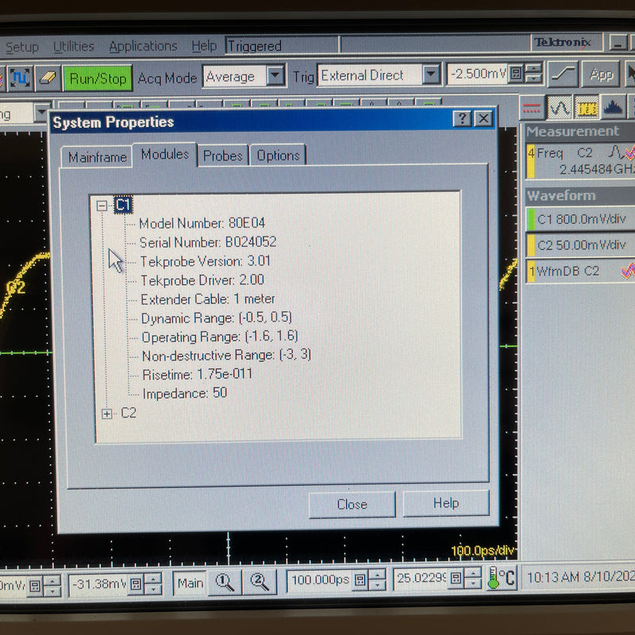Click the 25.0229 horizontal position field
Viewport: 635px width, 635px height.
(421, 579)
